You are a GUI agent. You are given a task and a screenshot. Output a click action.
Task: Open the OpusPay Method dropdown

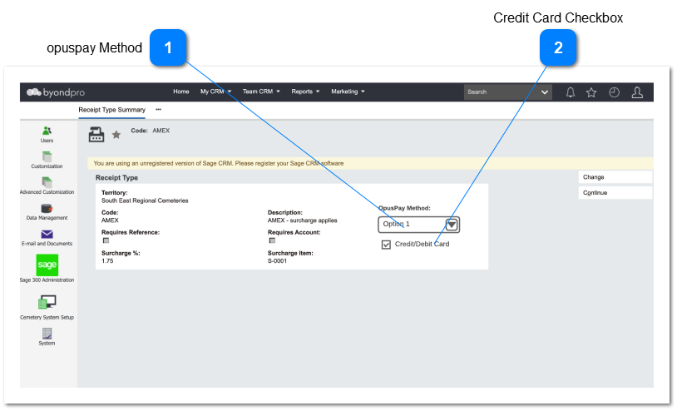pos(419,225)
